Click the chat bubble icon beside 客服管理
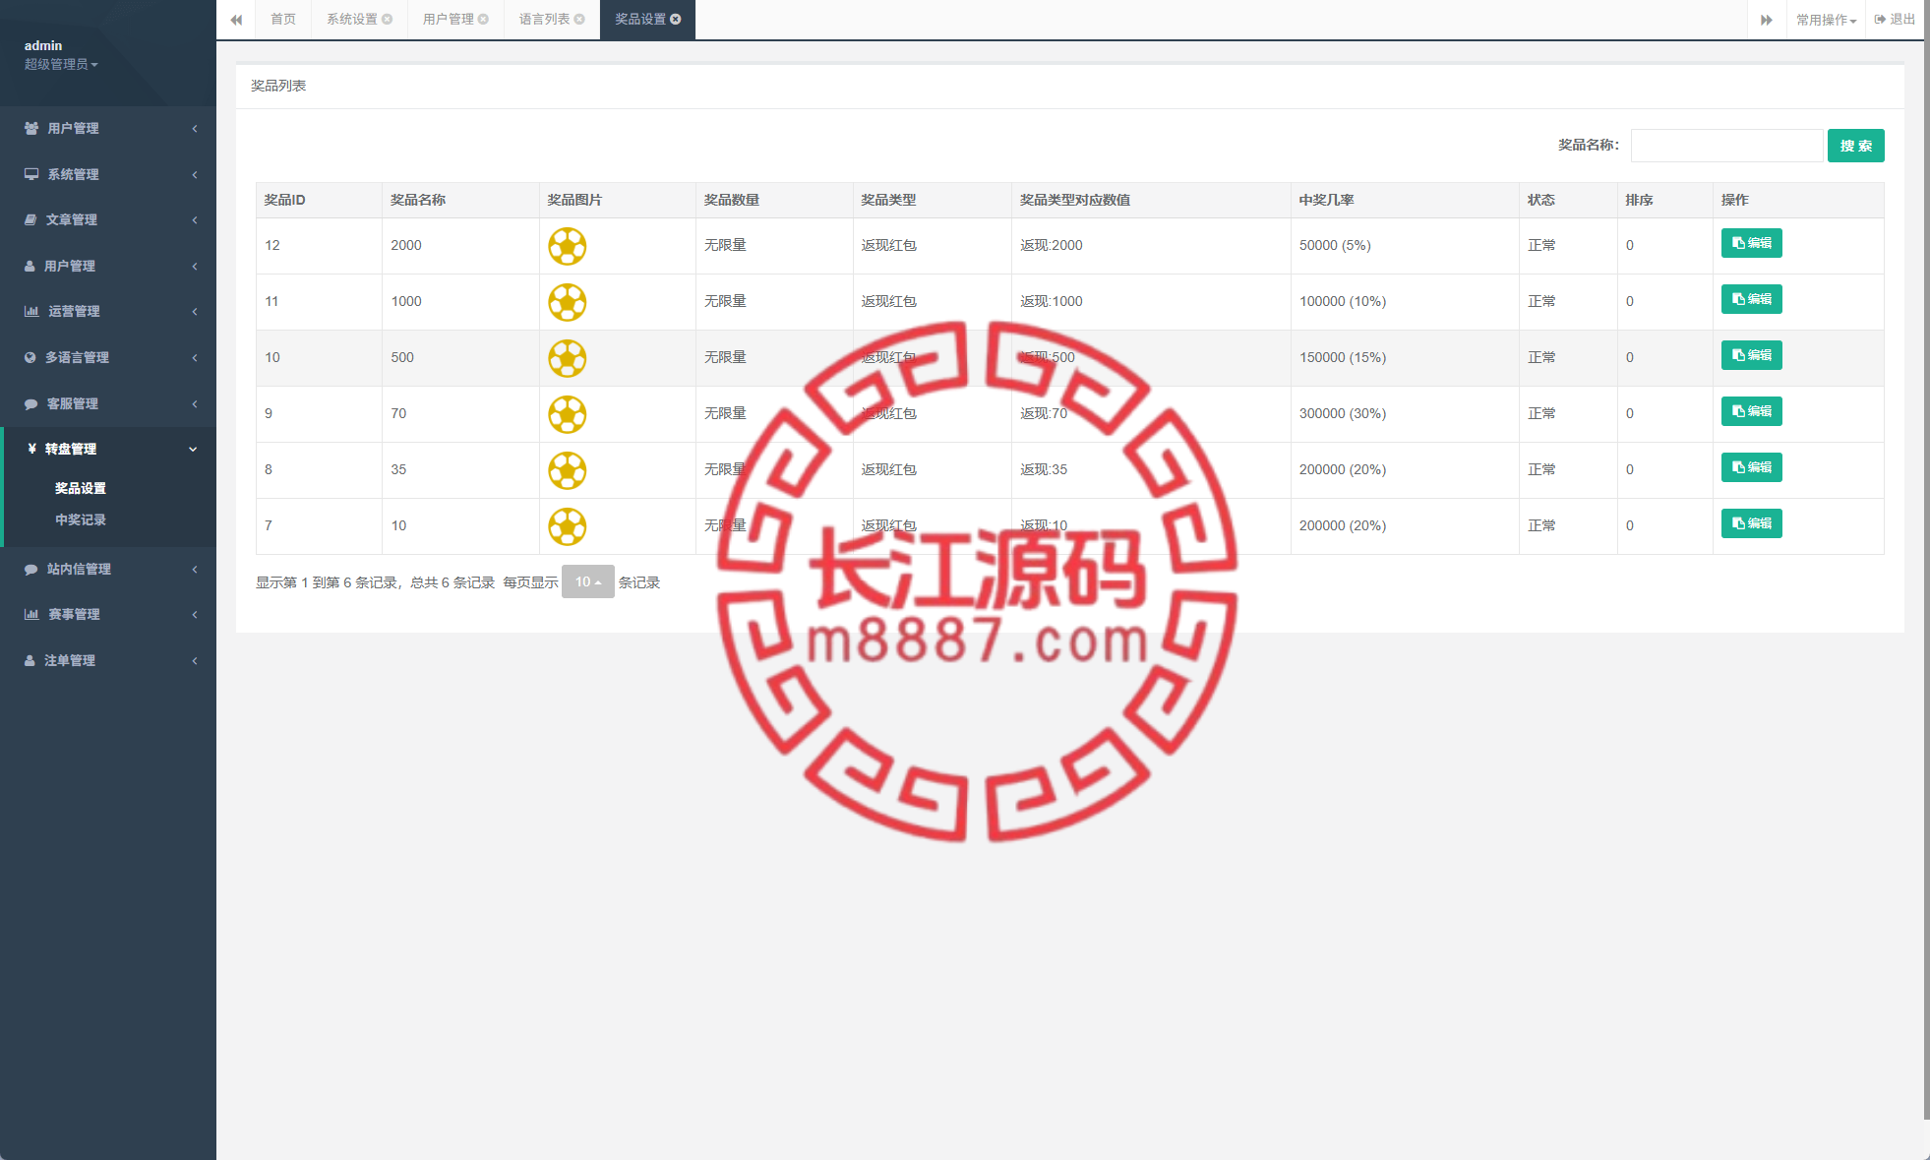The image size is (1930, 1160). (31, 404)
